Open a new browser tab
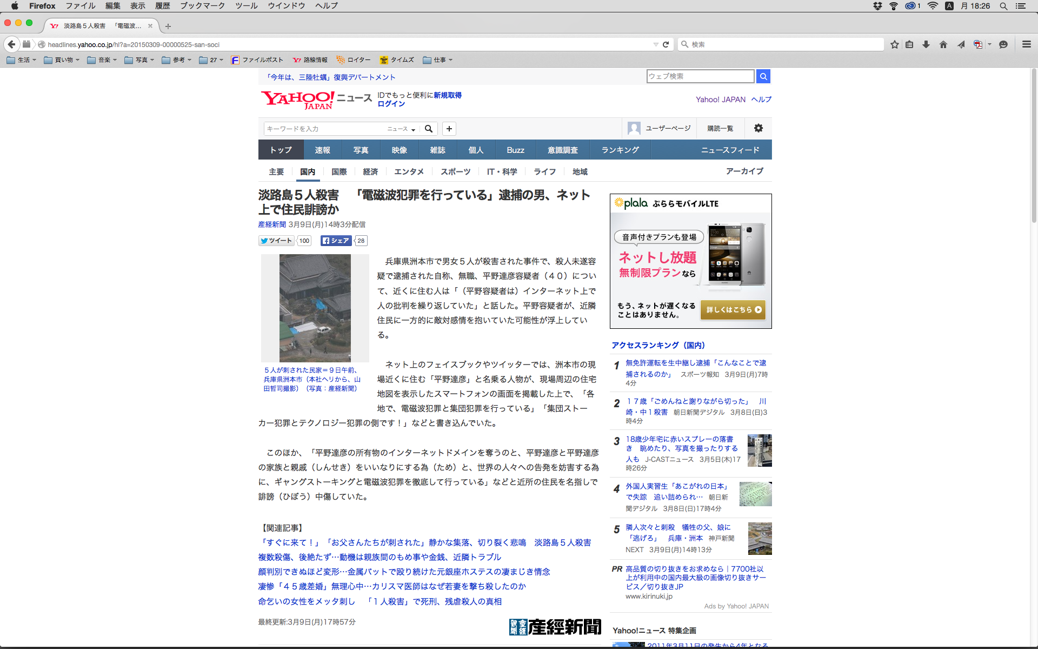 (x=168, y=26)
